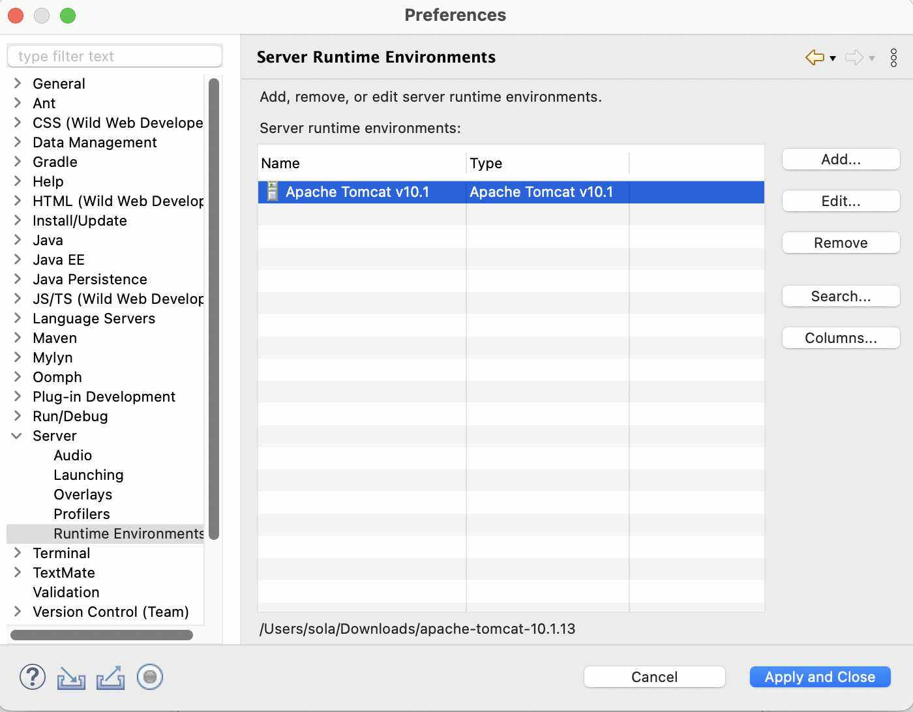Open the three-dot view menu
Screen dimensions: 913x712
pos(893,57)
